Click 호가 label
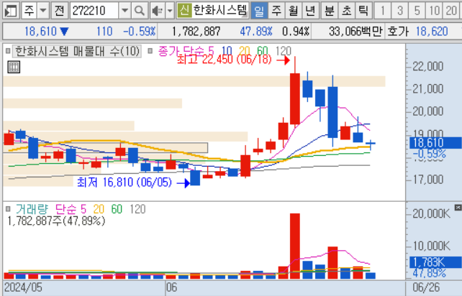The image size is (462, 296). (x=398, y=31)
